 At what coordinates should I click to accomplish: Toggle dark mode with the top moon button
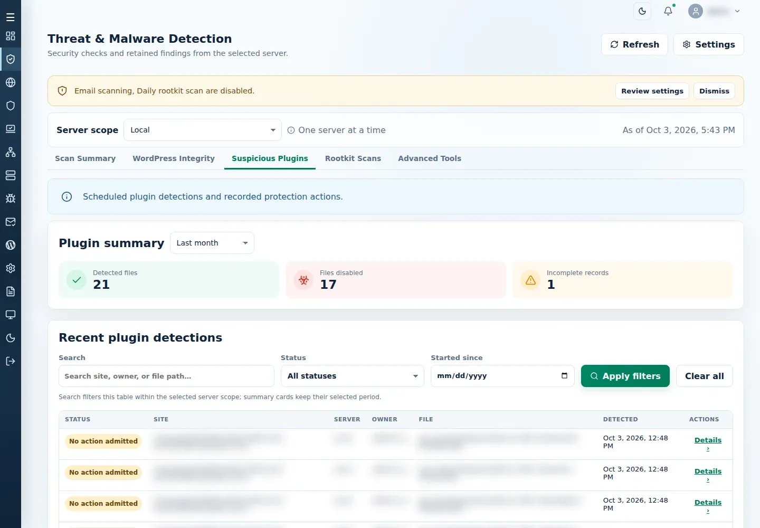pyautogui.click(x=642, y=11)
